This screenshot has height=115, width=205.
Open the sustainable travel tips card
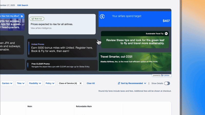pyautogui.click(x=135, y=40)
